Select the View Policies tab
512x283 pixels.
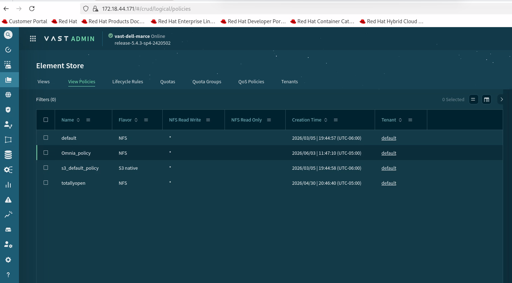point(82,82)
